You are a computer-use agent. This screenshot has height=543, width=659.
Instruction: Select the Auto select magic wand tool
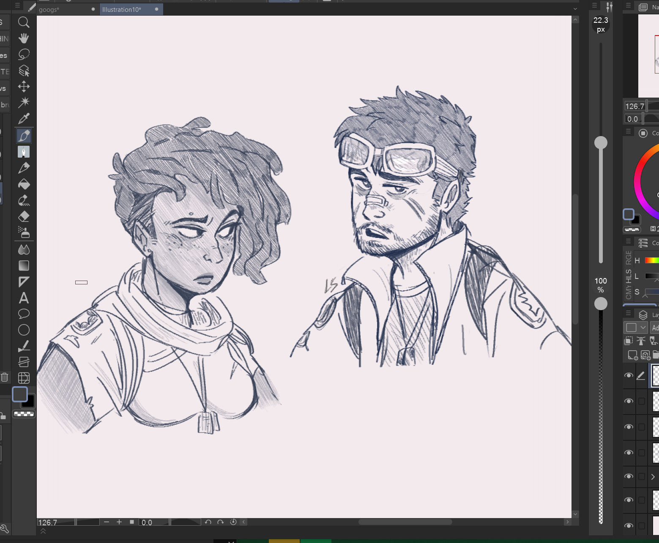tap(24, 102)
